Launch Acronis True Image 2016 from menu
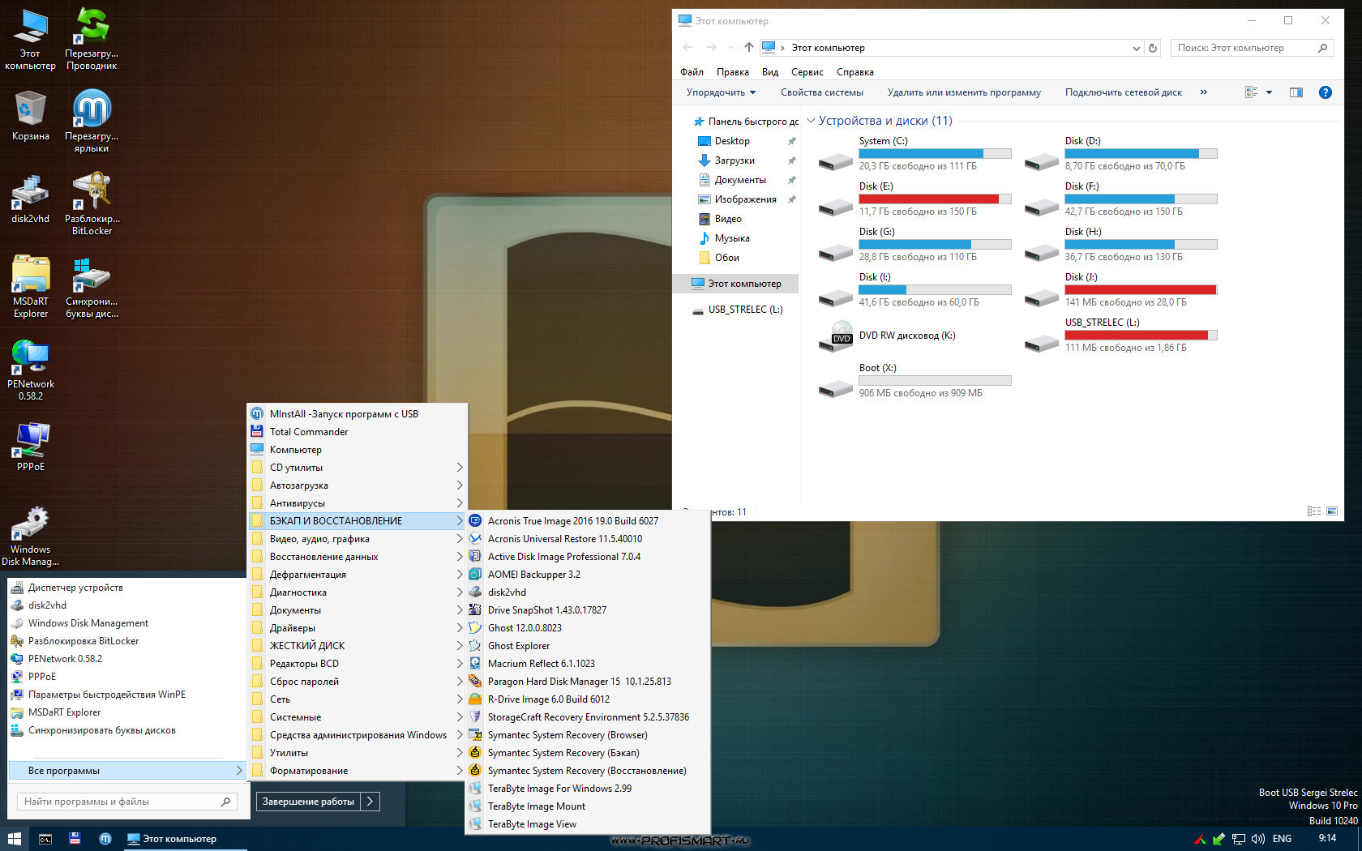 (x=588, y=521)
